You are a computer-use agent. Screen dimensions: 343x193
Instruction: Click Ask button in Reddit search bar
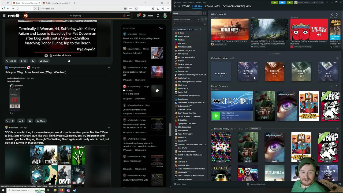click(x=126, y=16)
